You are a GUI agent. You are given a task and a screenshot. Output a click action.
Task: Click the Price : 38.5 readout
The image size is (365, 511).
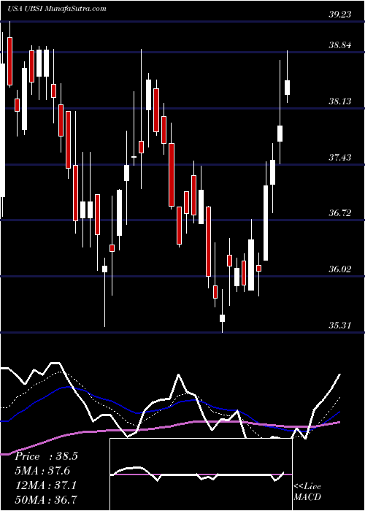click(x=46, y=456)
